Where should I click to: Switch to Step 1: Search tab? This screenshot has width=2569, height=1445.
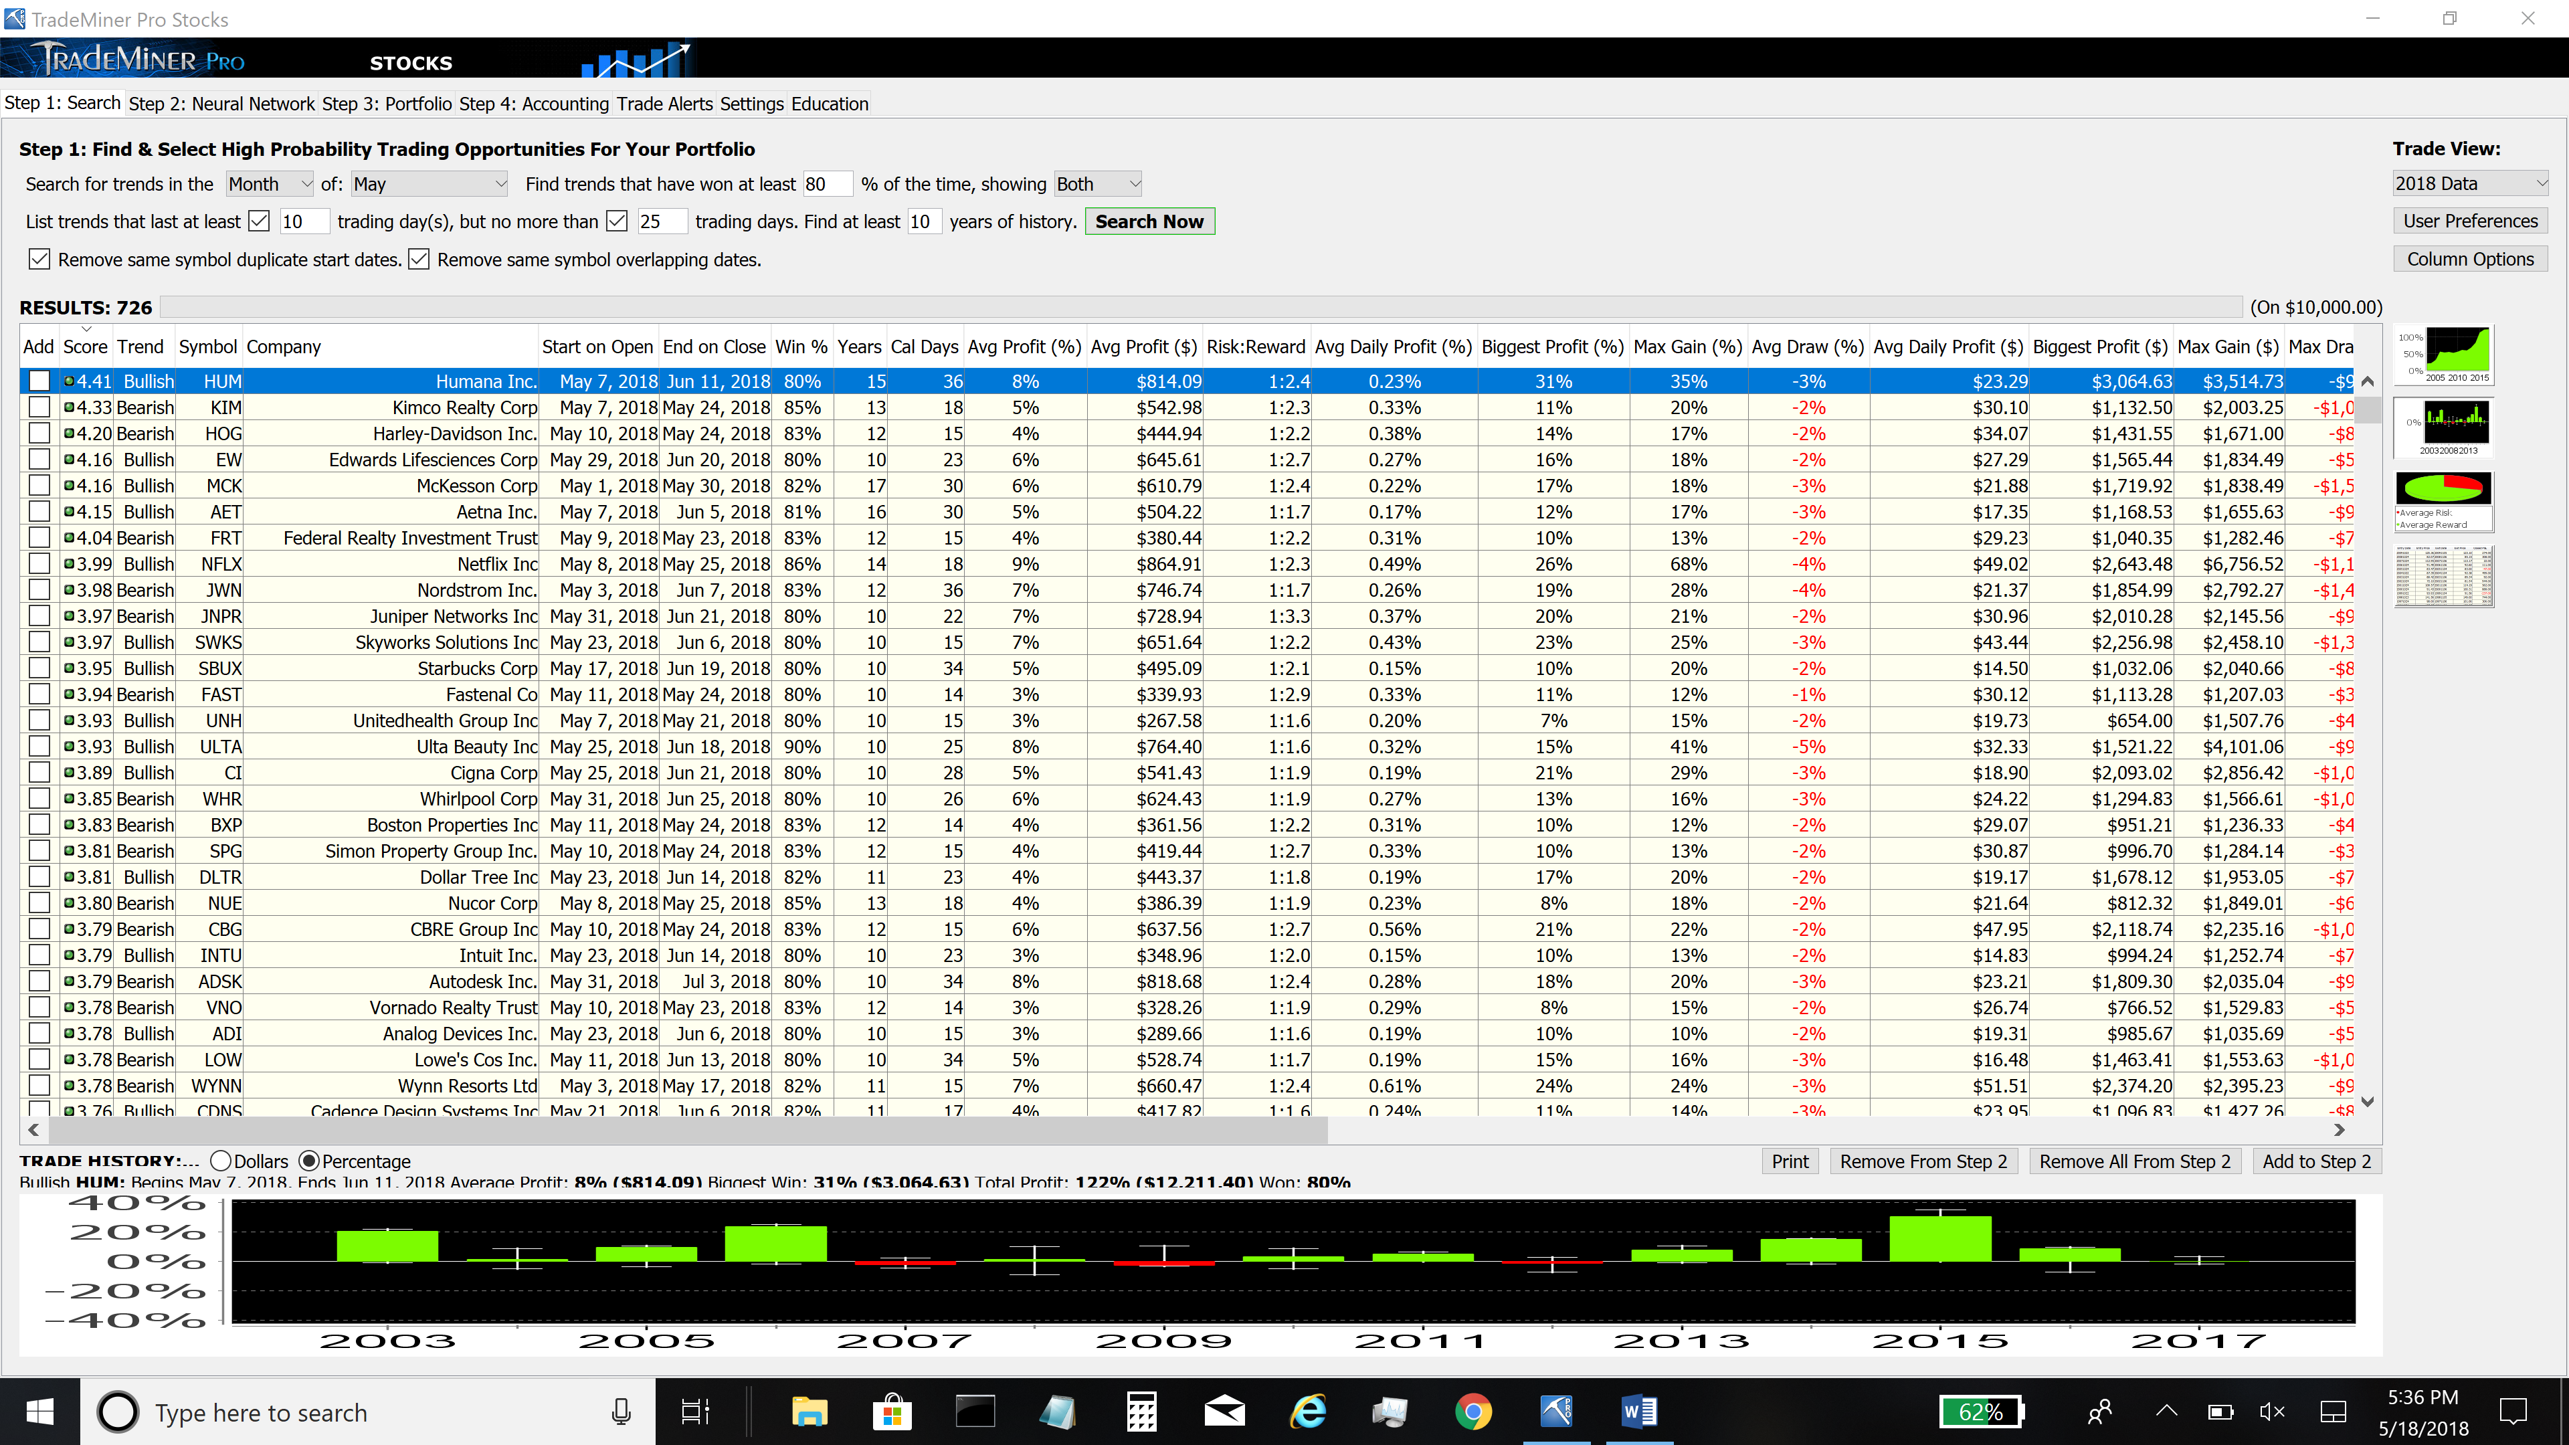[62, 103]
